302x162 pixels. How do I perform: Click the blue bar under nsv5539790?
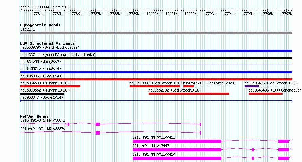(156, 51)
